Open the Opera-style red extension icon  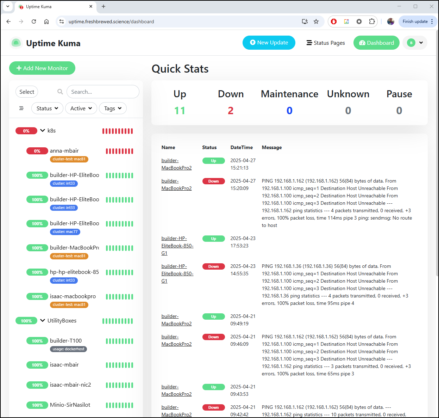[334, 21]
